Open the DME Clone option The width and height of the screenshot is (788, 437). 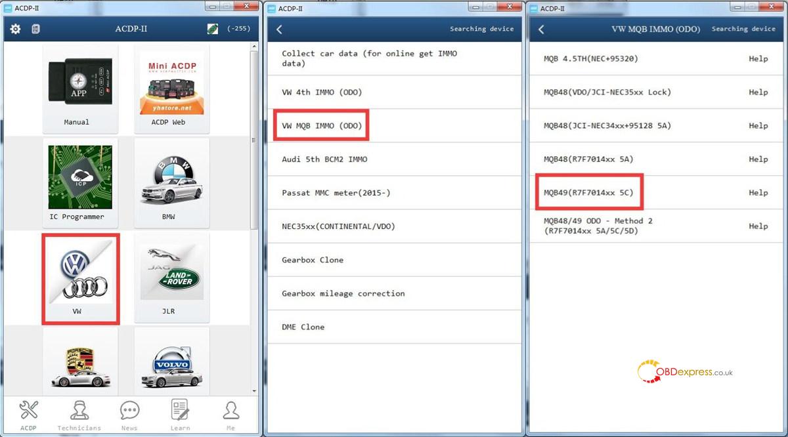394,327
